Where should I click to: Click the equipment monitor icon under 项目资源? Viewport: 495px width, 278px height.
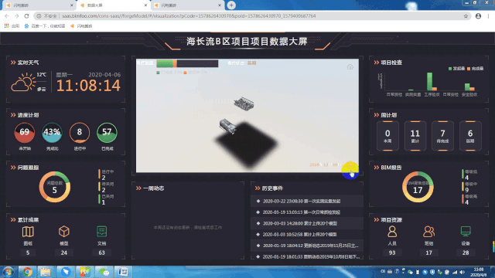(x=466, y=232)
